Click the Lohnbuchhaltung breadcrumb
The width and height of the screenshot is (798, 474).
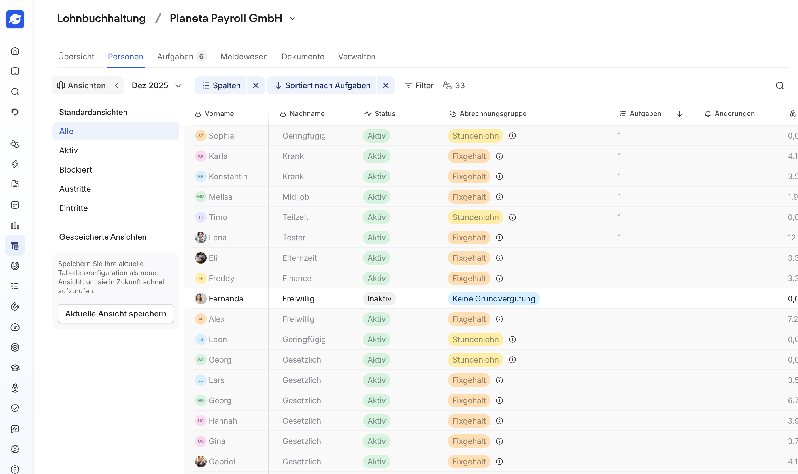coord(101,18)
